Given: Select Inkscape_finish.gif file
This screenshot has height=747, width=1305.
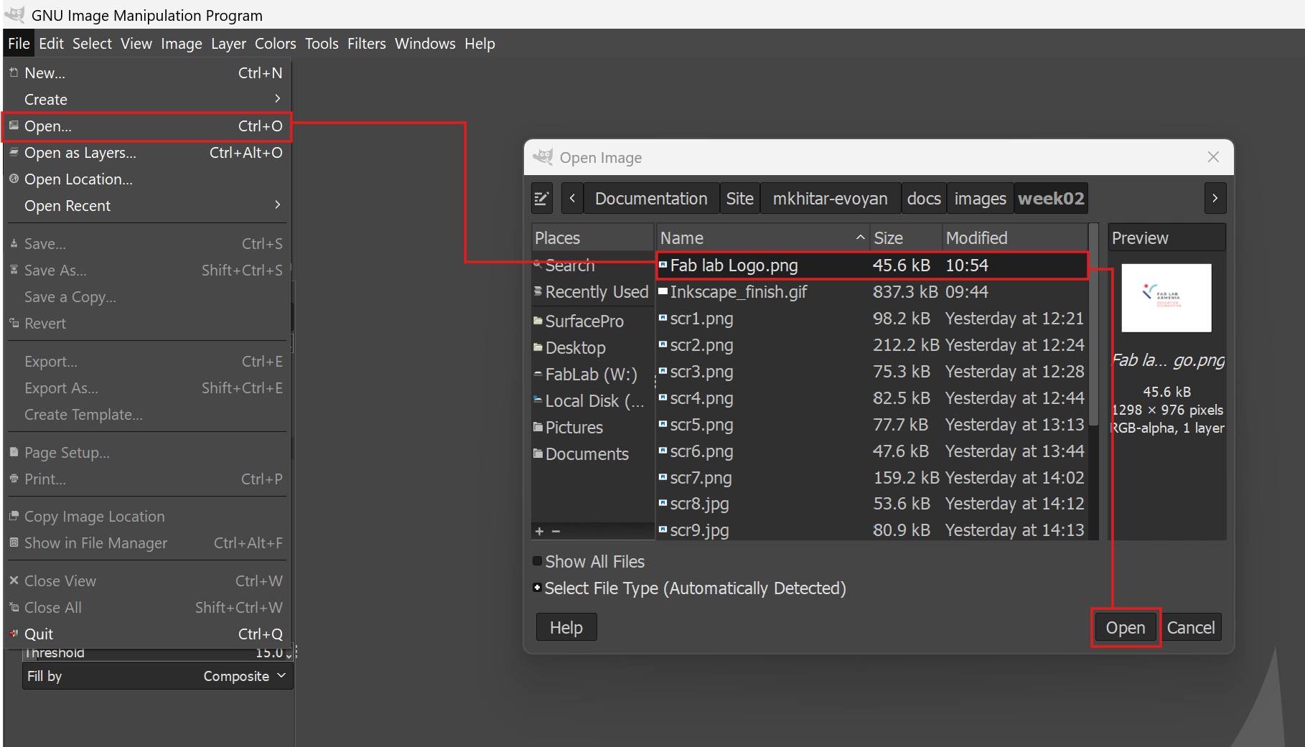Looking at the screenshot, I should tap(872, 292).
